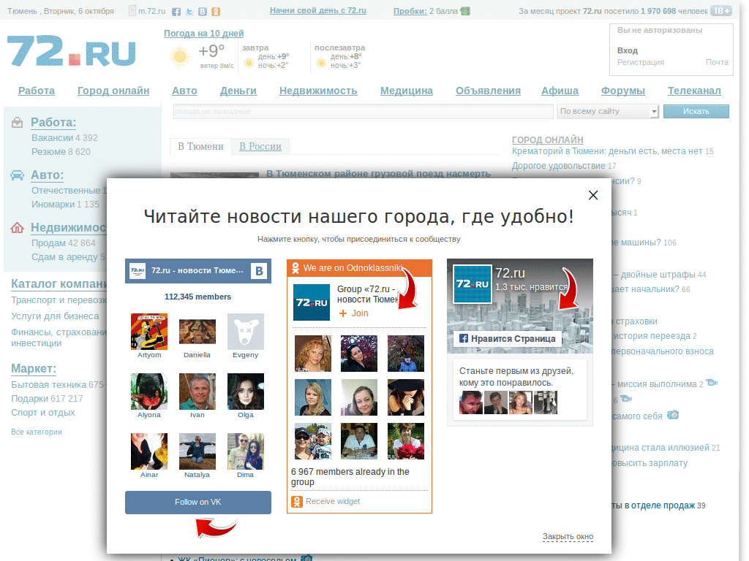This screenshot has height=561, width=749.
Task: Open the Город онлайн menu item
Action: coord(113,91)
